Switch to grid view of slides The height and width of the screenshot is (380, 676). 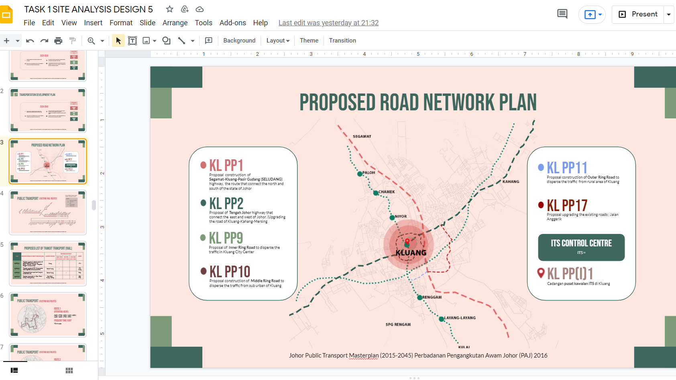click(x=69, y=370)
